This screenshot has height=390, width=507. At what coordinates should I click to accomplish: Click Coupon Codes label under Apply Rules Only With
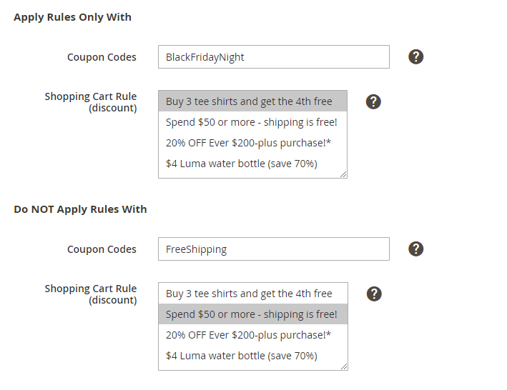[102, 57]
